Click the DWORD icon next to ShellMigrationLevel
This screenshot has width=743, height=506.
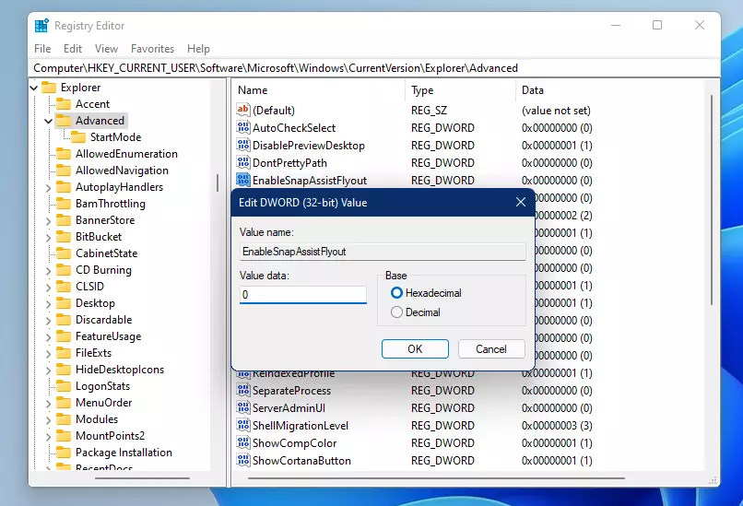[243, 426]
